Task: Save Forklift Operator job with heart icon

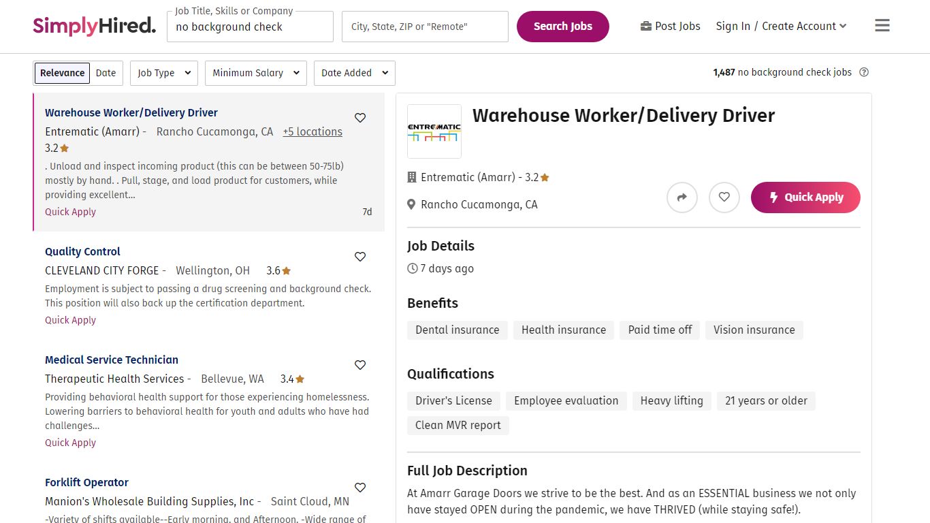Action: point(360,488)
